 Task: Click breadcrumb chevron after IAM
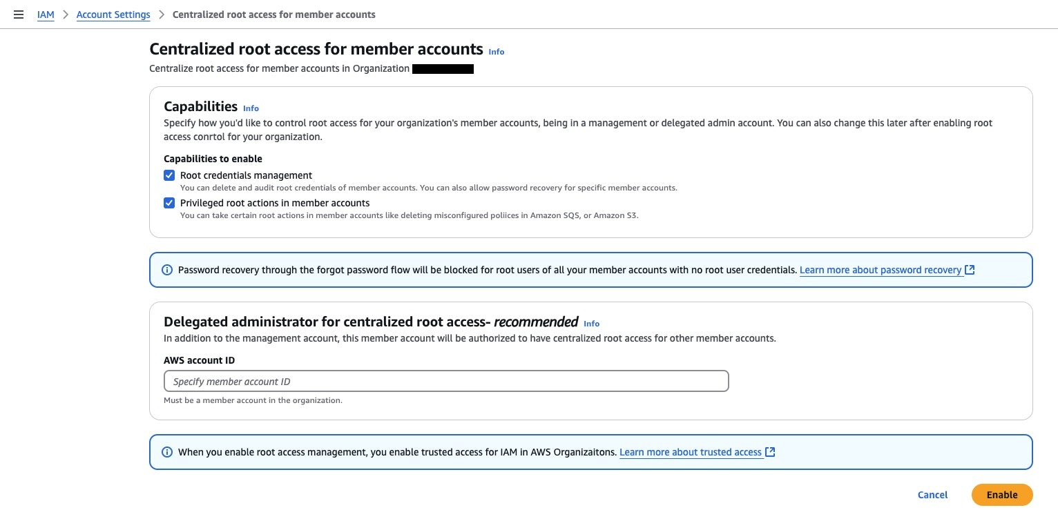66,14
